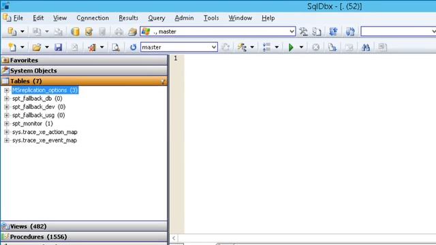The width and height of the screenshot is (436, 245).
Task: Select the spt_monitor (1) table row
Action: 33,124
